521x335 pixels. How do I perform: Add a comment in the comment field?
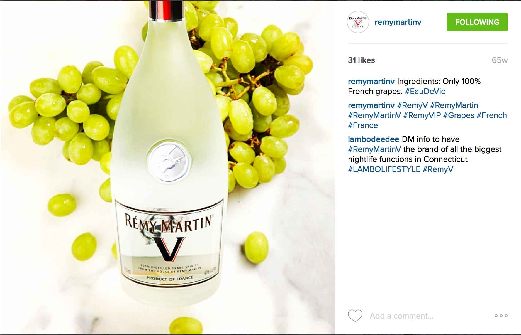click(428, 316)
